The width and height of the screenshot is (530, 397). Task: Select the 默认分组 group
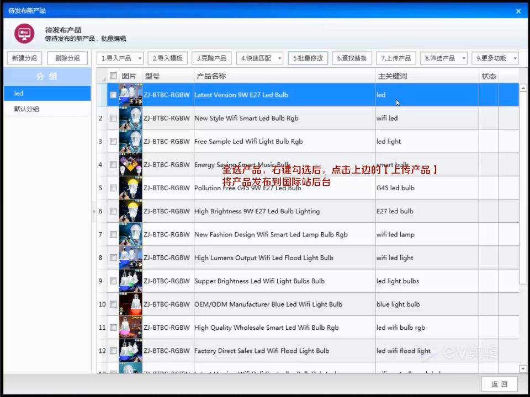point(47,109)
